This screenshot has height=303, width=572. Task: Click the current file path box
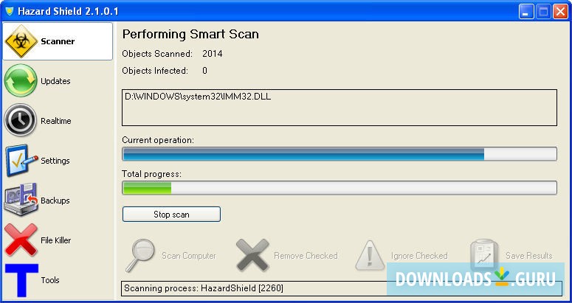[340, 108]
